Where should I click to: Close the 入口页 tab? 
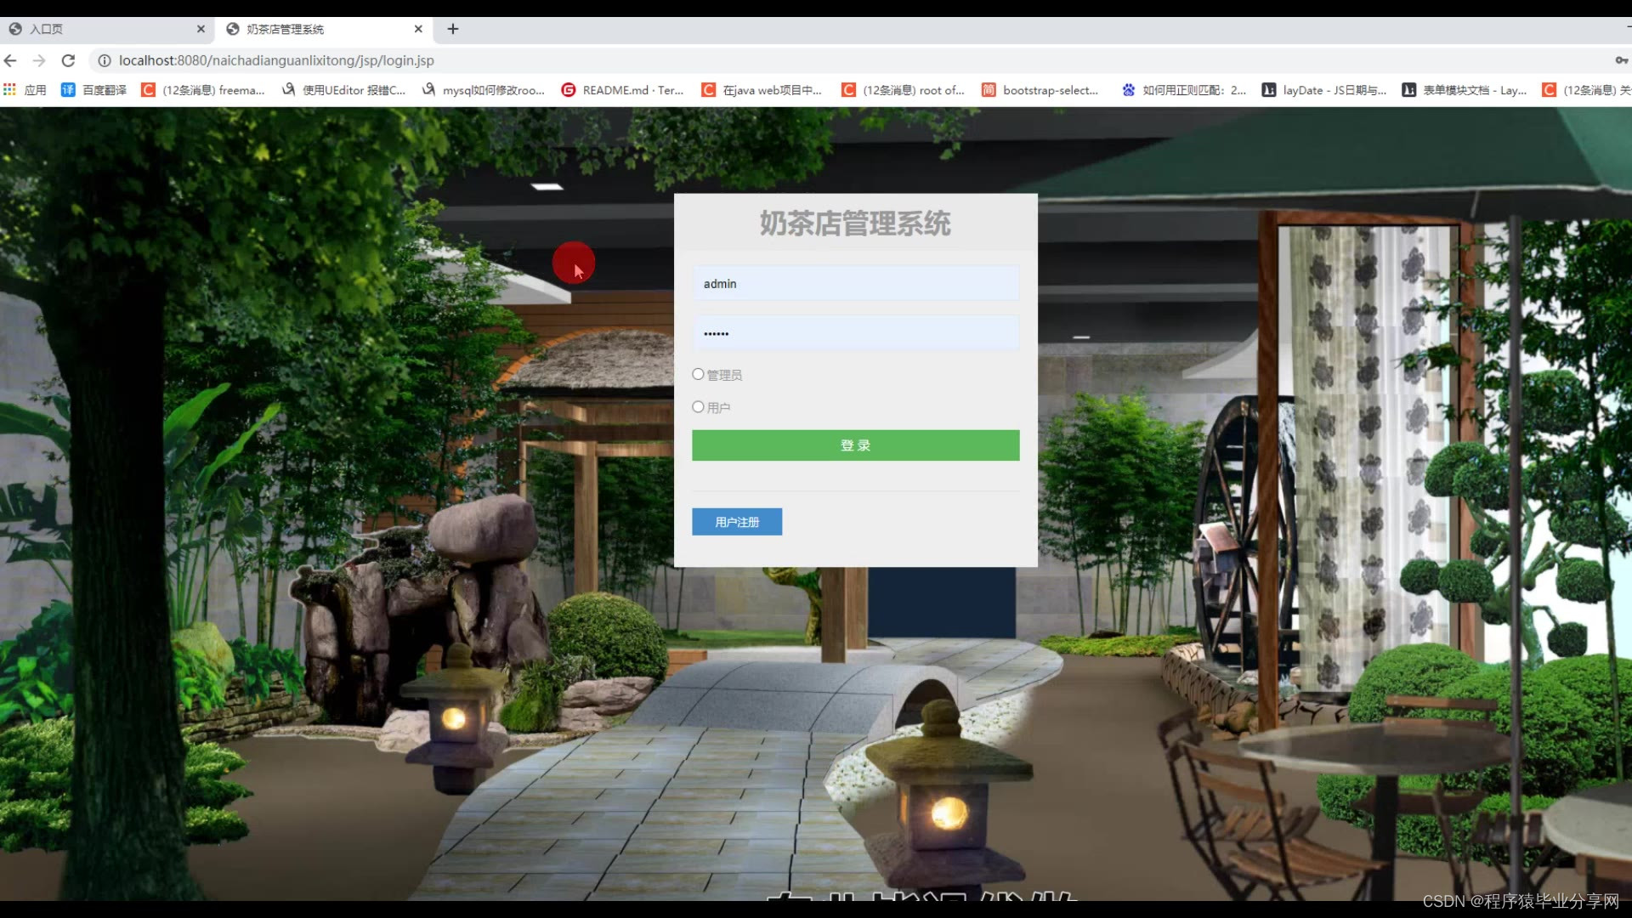(x=201, y=29)
